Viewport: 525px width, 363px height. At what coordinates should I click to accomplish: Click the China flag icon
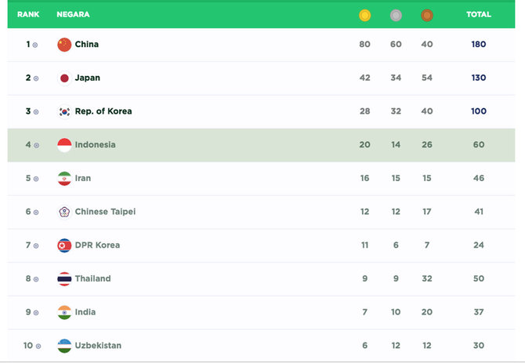tap(64, 45)
